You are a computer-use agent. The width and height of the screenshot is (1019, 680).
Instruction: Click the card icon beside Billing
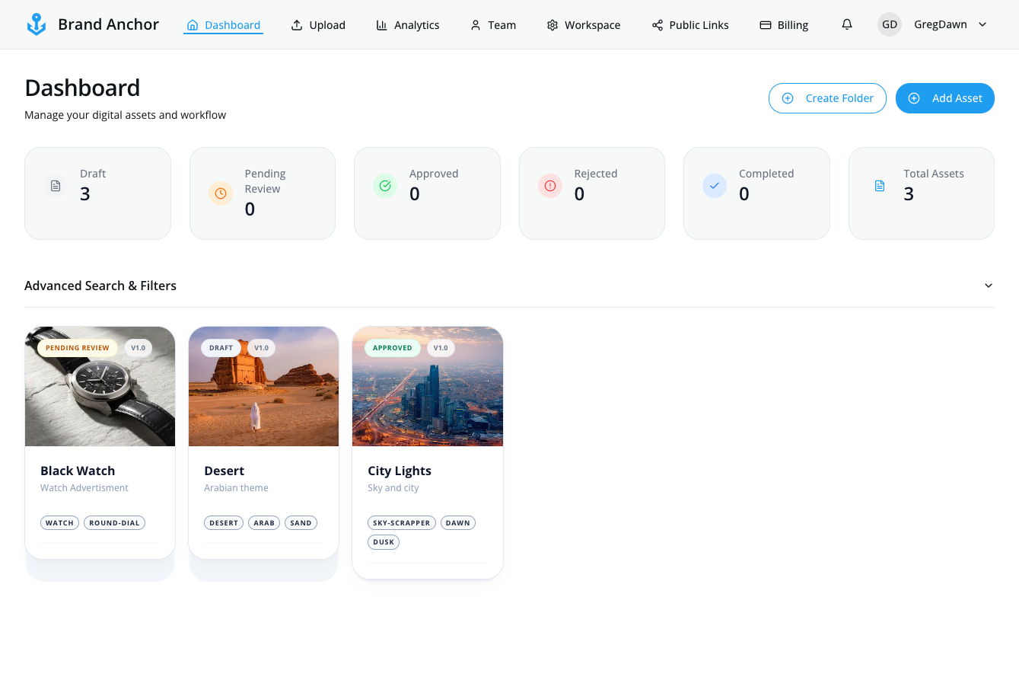click(766, 25)
